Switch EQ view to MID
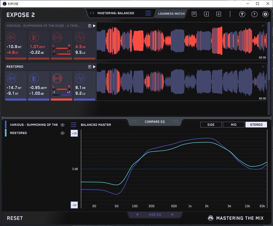This screenshot has width=273, height=226. pos(234,125)
